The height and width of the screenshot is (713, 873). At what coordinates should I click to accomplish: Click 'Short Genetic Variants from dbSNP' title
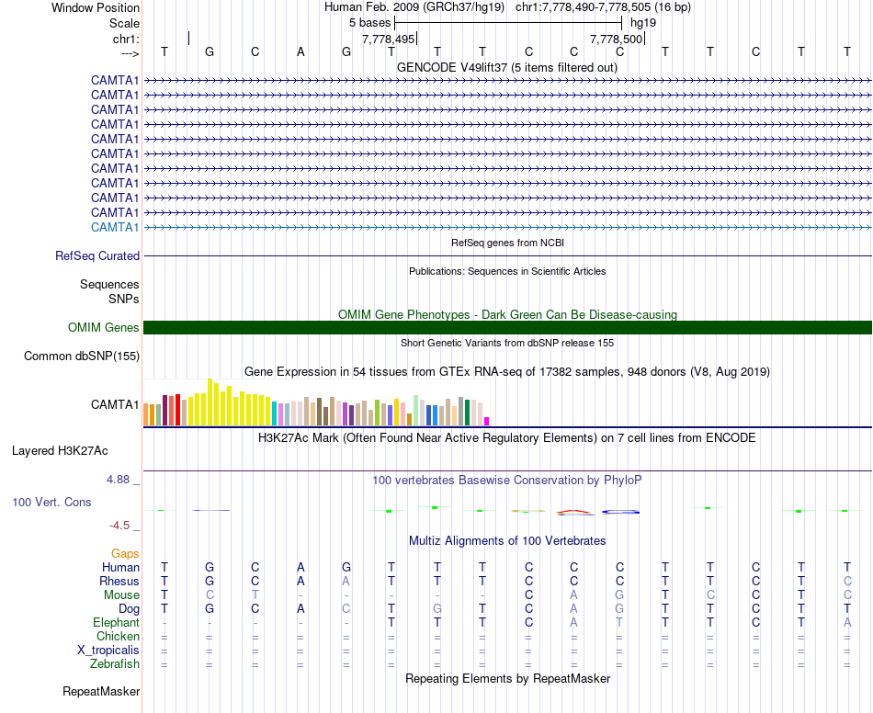[x=507, y=343]
